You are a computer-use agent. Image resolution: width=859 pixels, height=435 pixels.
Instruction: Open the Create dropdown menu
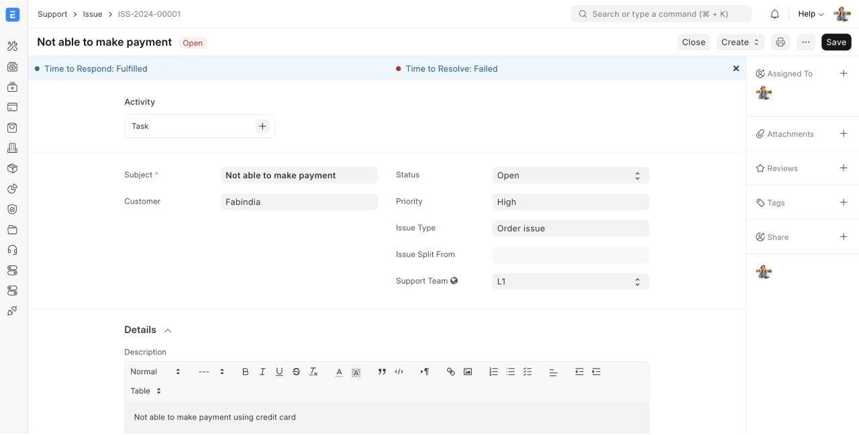[x=740, y=42]
